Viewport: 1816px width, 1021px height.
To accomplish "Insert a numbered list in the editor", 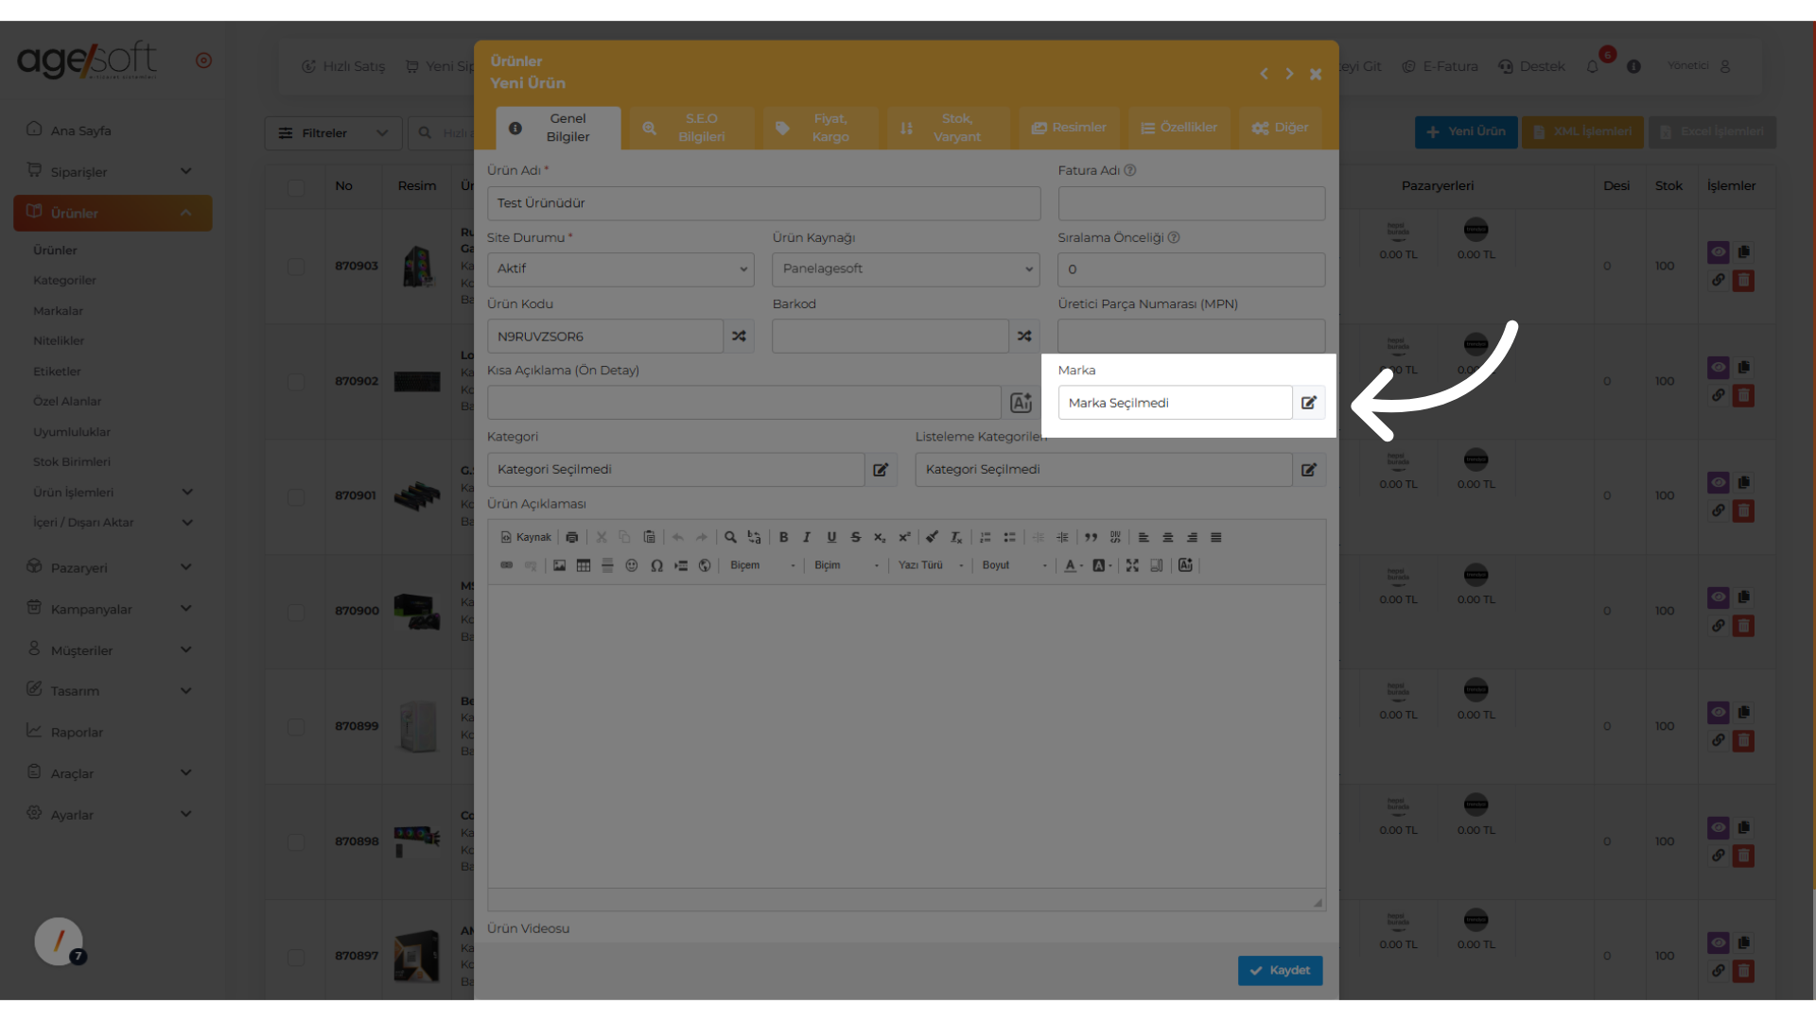I will [x=986, y=537].
